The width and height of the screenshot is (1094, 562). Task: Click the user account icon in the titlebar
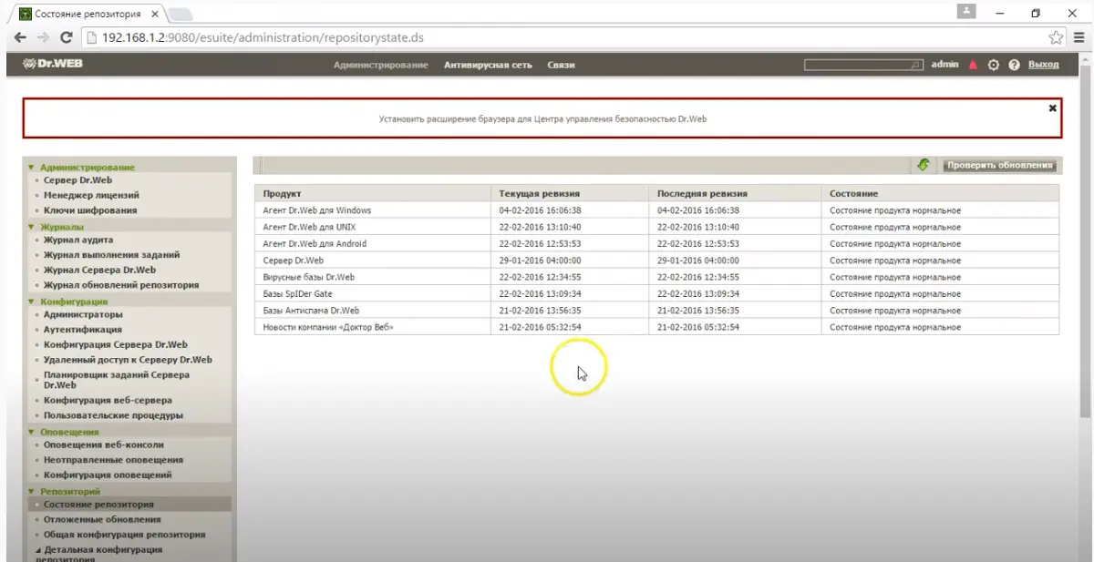[965, 13]
